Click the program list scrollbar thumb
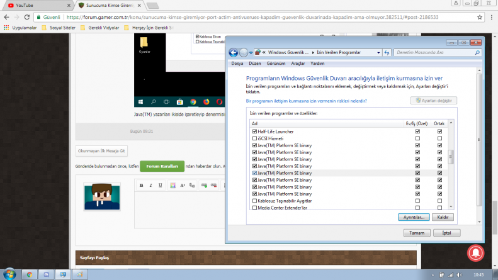498x280 pixels. click(x=451, y=157)
